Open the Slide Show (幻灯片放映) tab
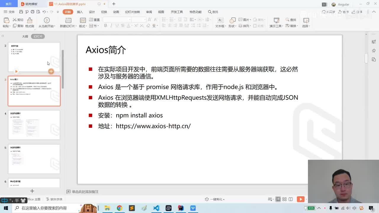 [132, 12]
